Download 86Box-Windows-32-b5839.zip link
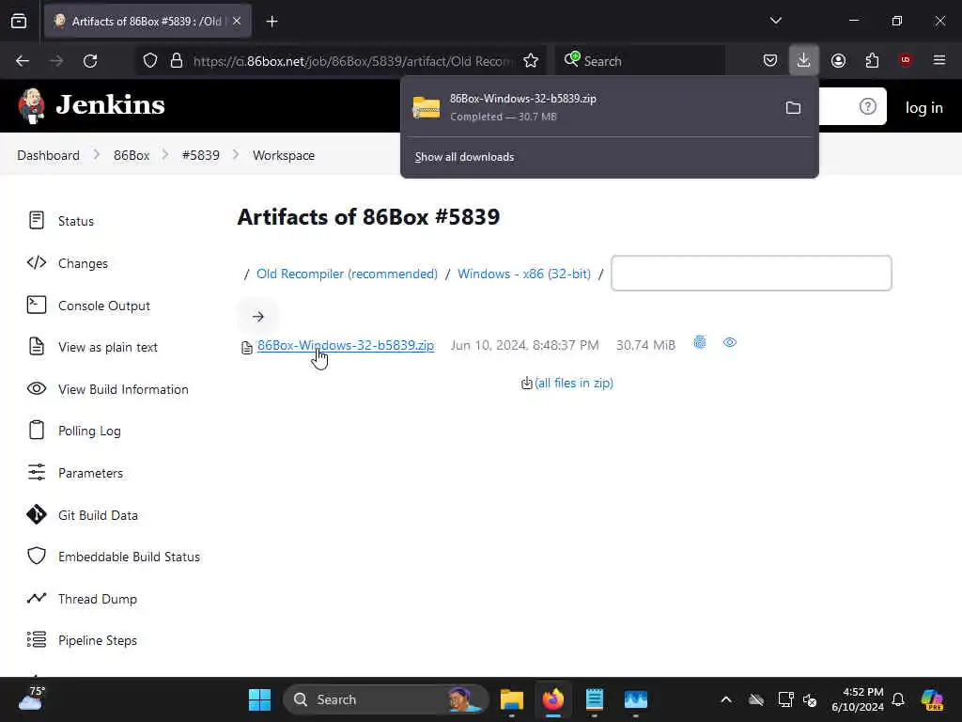 pos(346,345)
